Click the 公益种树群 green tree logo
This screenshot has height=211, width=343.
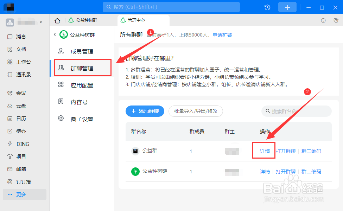click(64, 34)
